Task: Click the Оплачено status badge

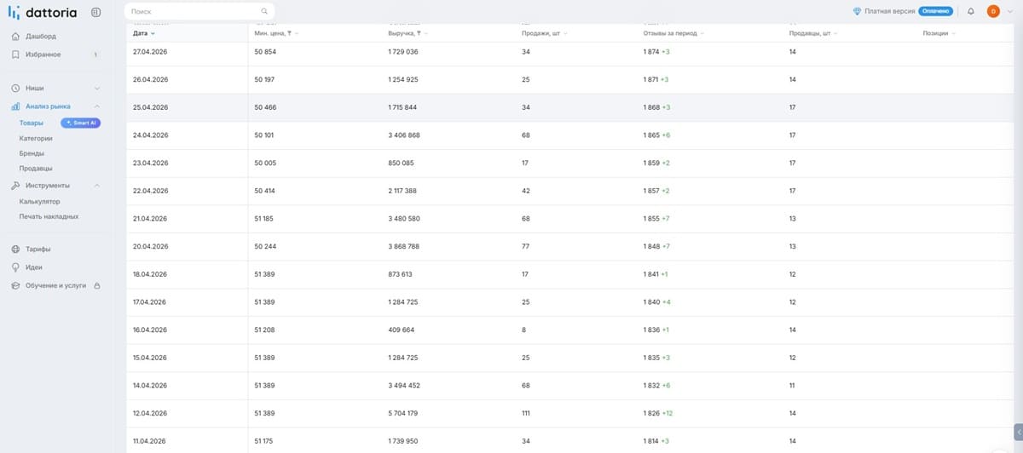Action: (x=935, y=11)
